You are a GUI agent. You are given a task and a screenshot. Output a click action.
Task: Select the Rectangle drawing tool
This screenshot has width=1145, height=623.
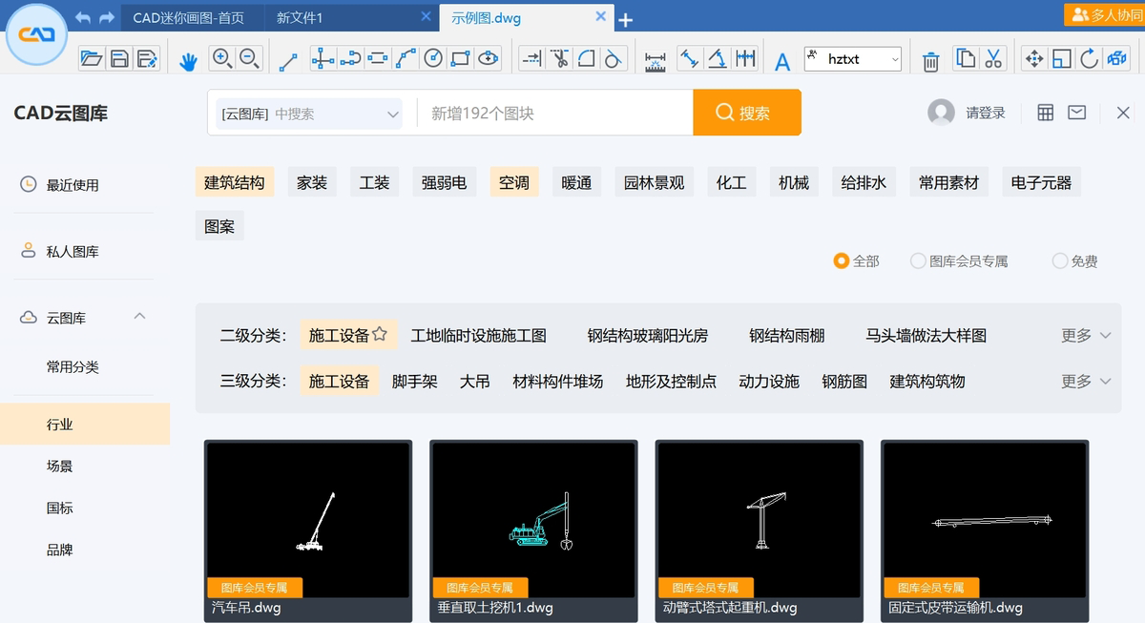click(459, 59)
